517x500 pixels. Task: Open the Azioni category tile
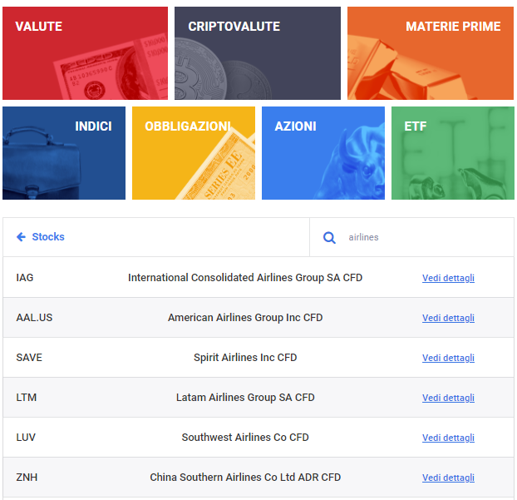coord(323,153)
